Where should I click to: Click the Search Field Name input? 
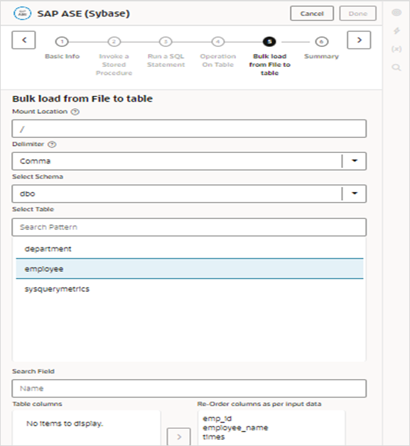point(189,388)
